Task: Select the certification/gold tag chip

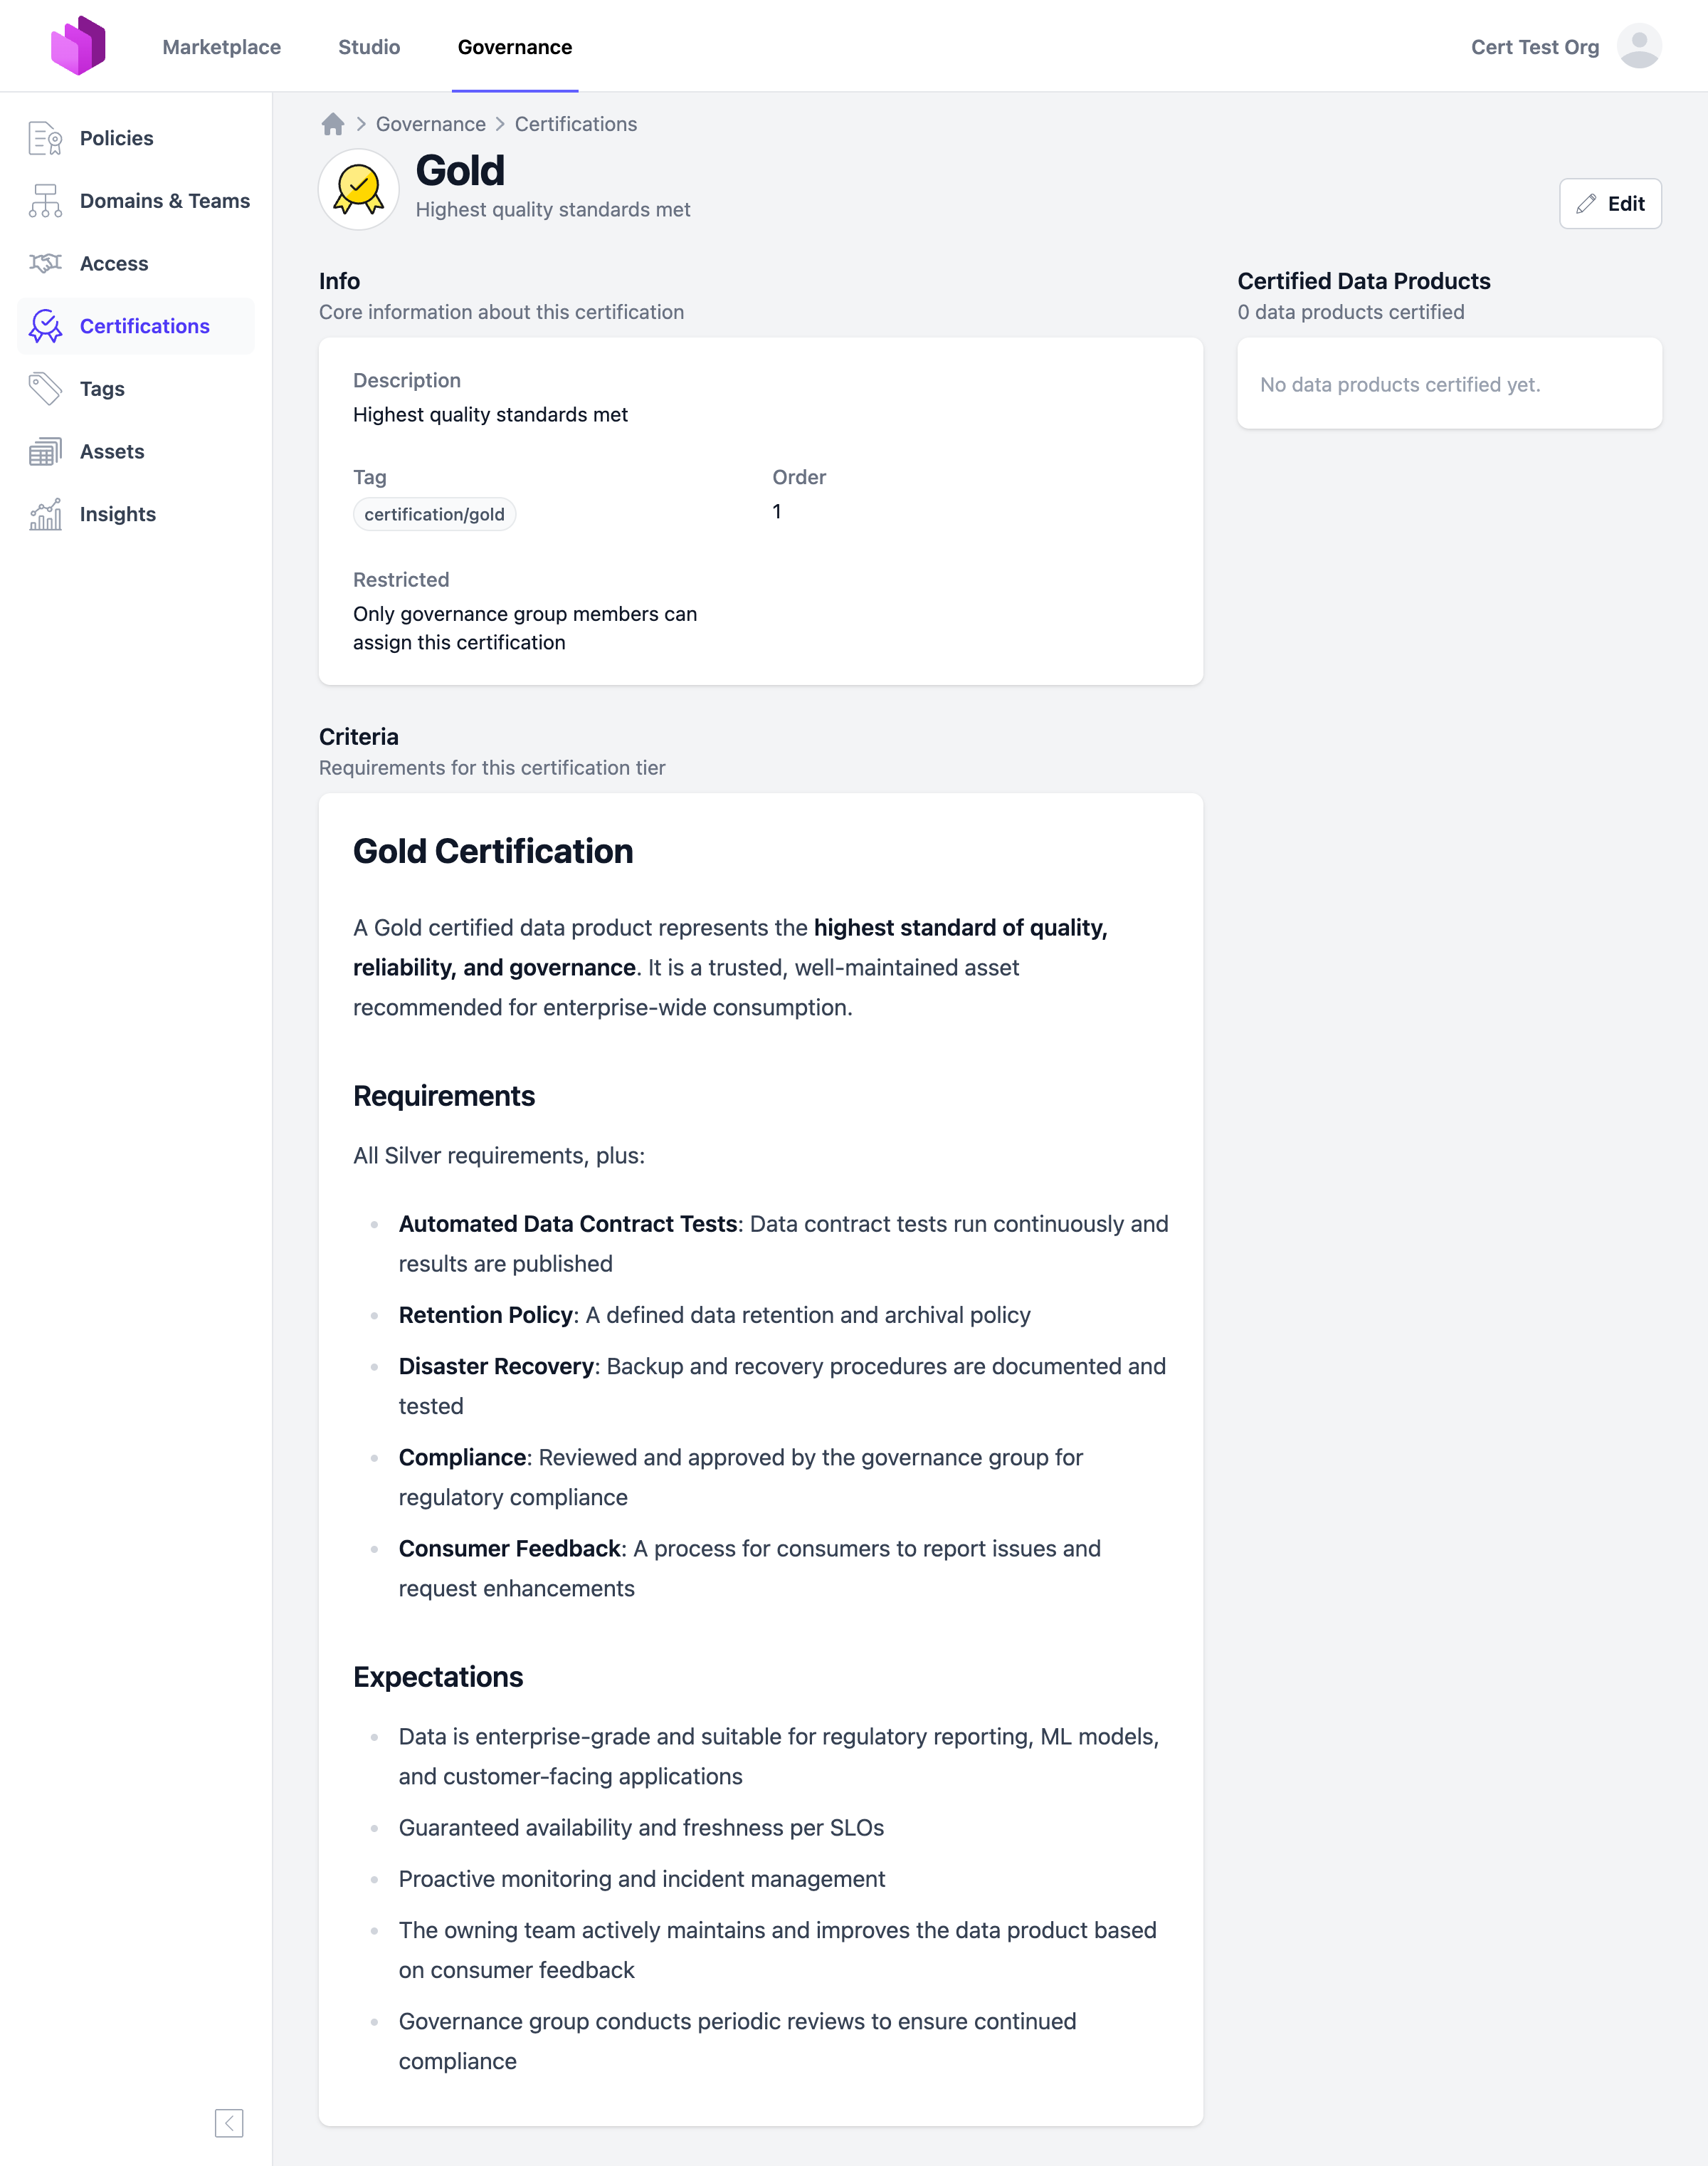Action: pos(434,513)
